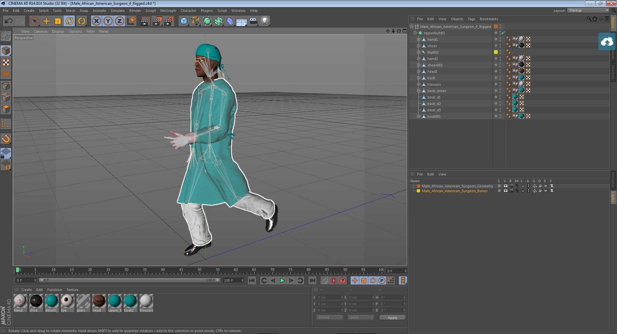This screenshot has height=334, width=617.
Task: Toggle lock for Surgeon_Bones layer
Action: click(x=523, y=191)
